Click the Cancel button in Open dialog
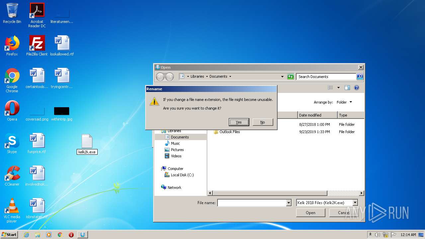The width and height of the screenshot is (425, 239). click(344, 213)
